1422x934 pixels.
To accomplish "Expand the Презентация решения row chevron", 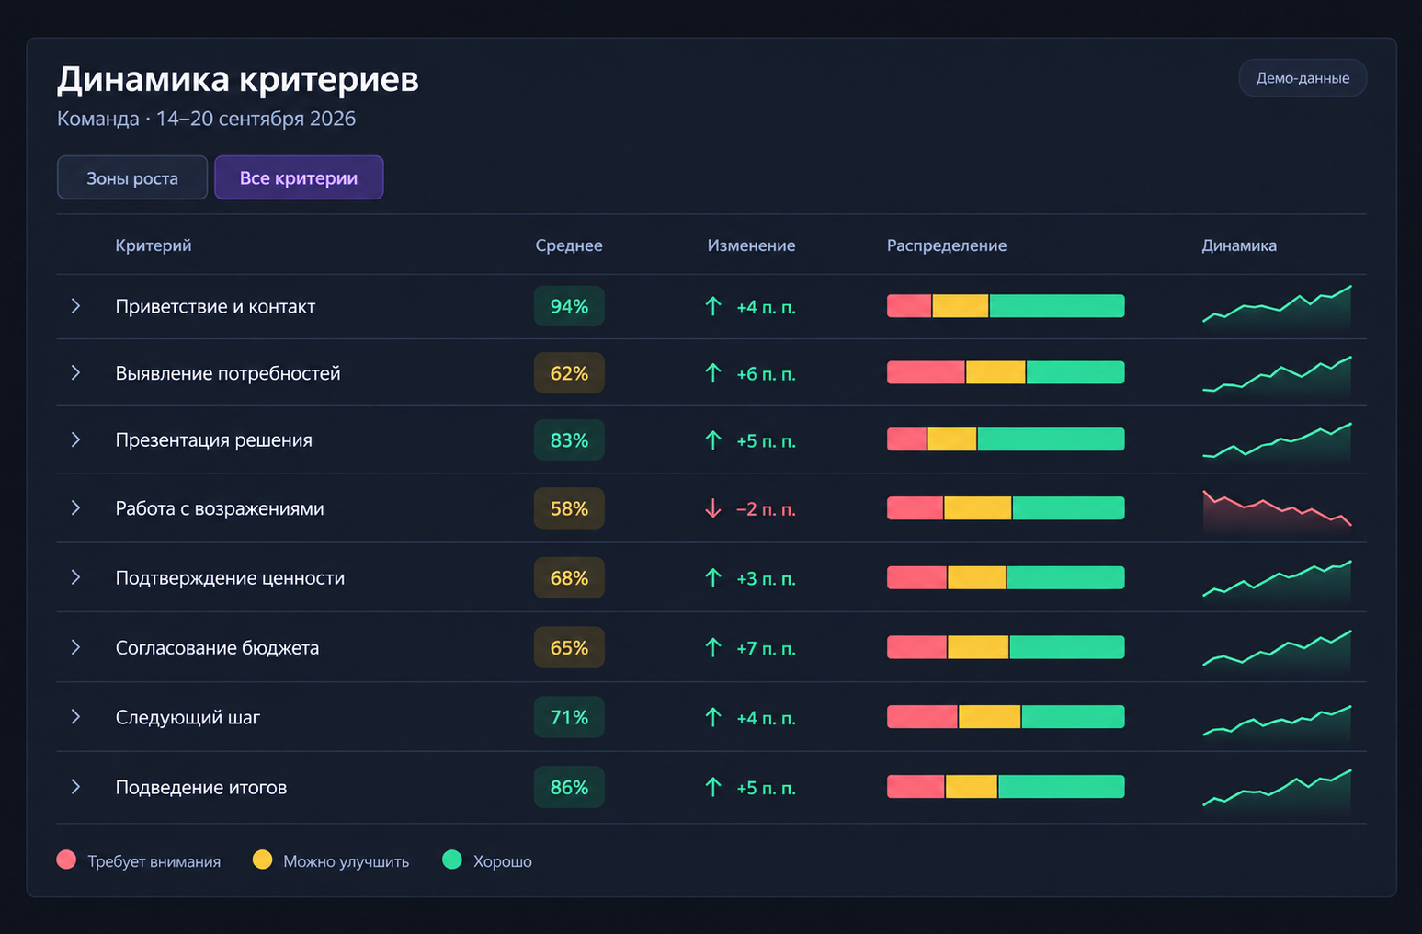I will pyautogui.click(x=75, y=439).
